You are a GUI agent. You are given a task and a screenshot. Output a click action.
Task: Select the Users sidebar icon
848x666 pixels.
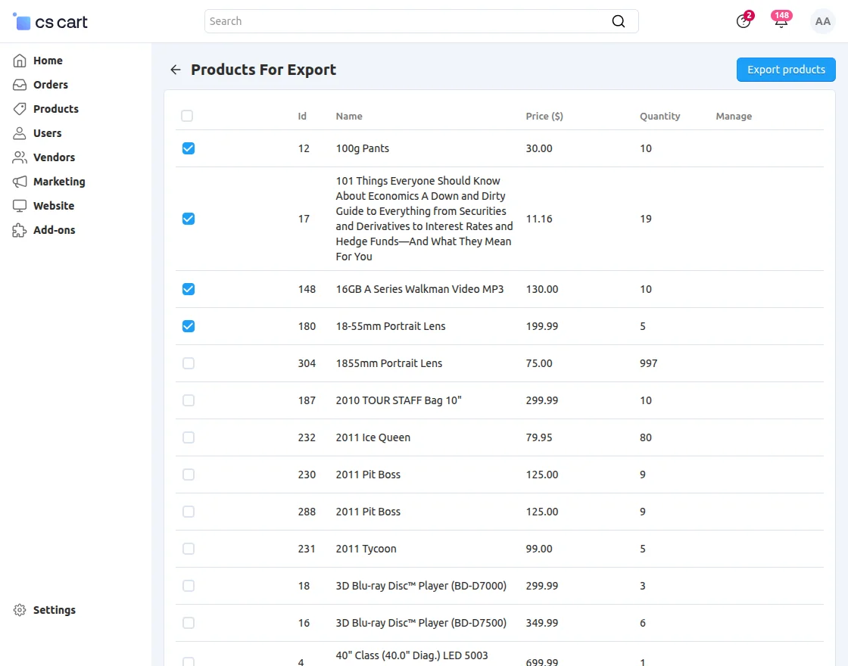(20, 132)
